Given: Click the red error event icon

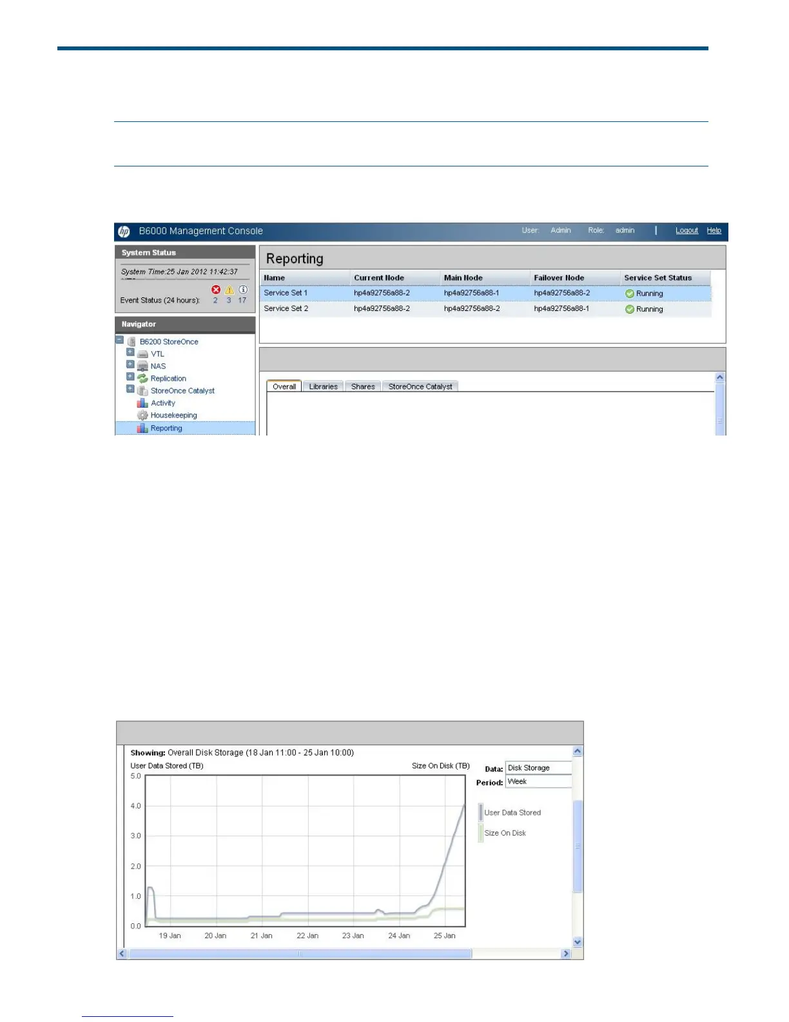Looking at the screenshot, I should 216,290.
